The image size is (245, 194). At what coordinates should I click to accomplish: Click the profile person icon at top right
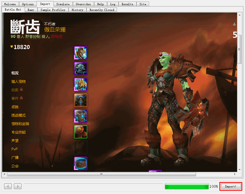(234, 24)
